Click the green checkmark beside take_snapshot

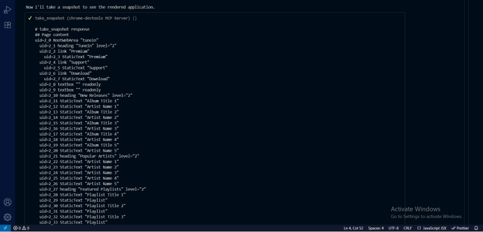[30, 18]
